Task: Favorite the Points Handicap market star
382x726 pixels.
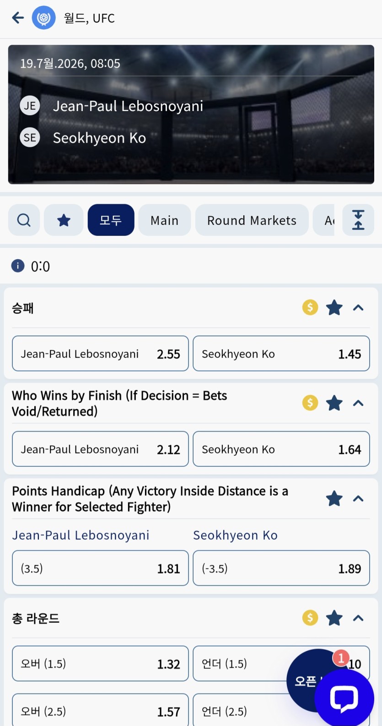Action: [334, 499]
